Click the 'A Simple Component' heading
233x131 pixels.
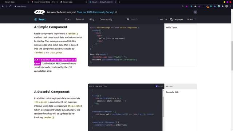[51, 27]
